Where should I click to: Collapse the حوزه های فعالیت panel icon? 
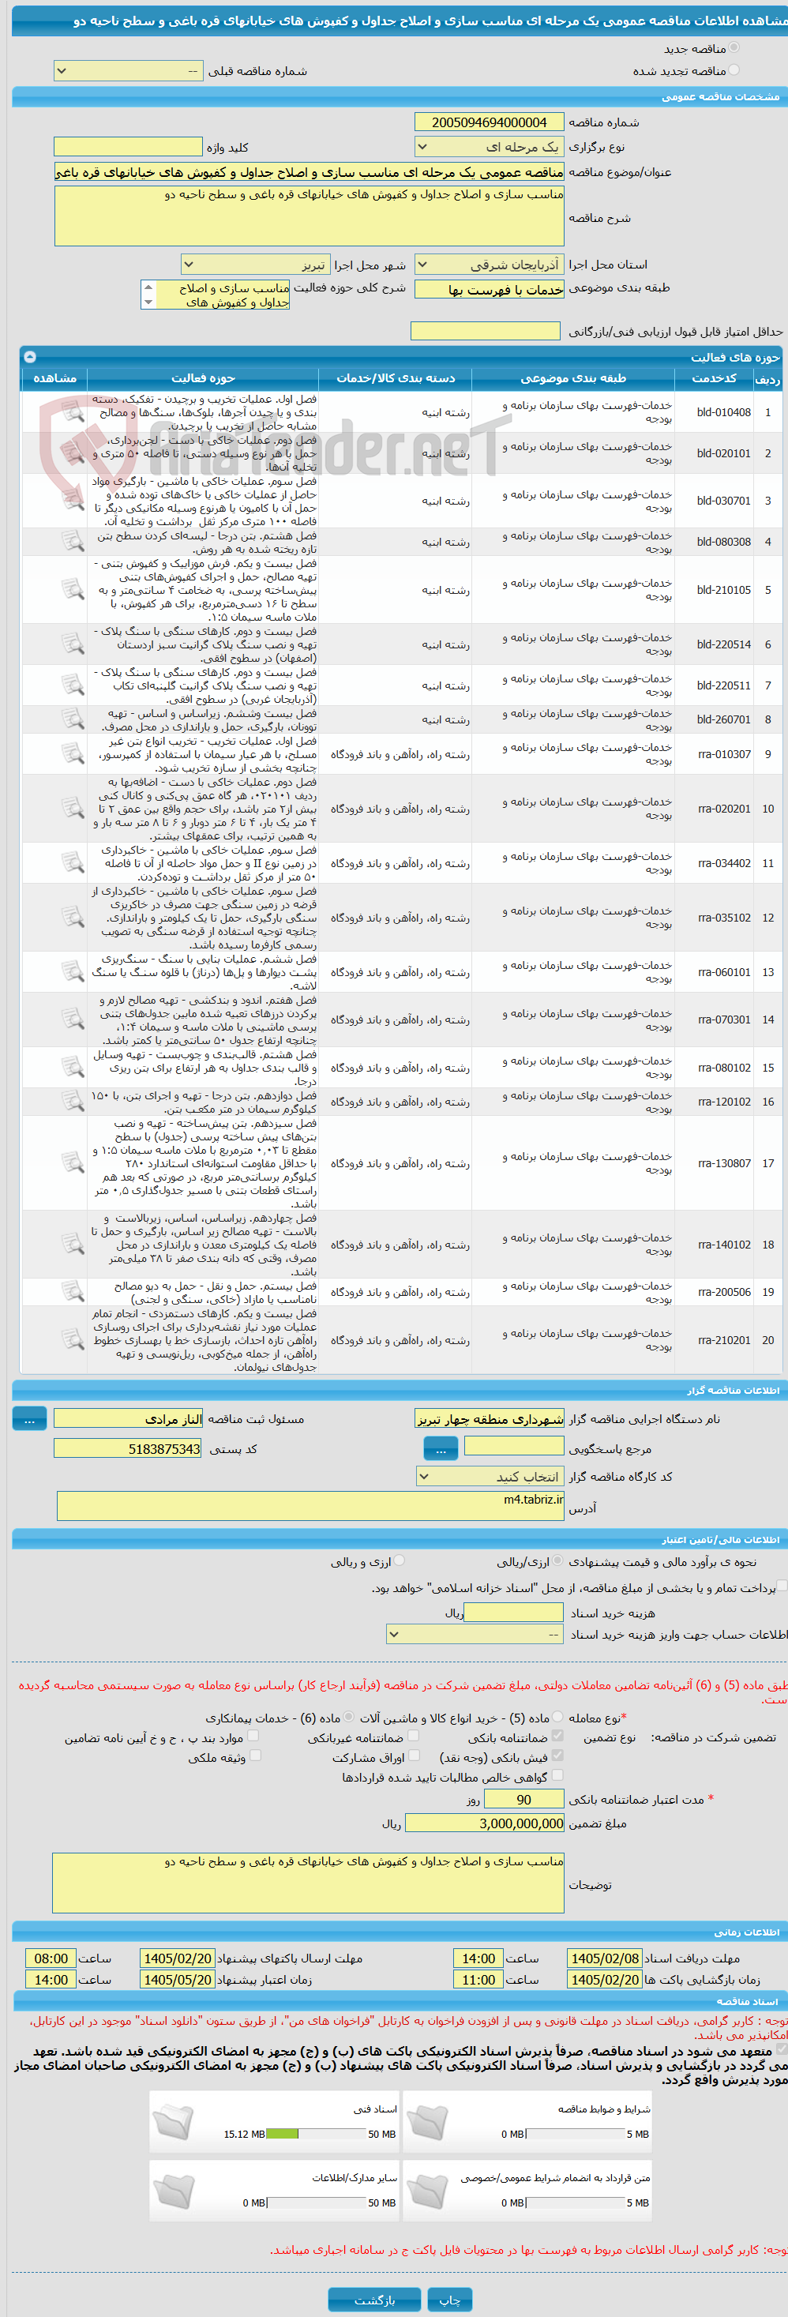(x=30, y=357)
